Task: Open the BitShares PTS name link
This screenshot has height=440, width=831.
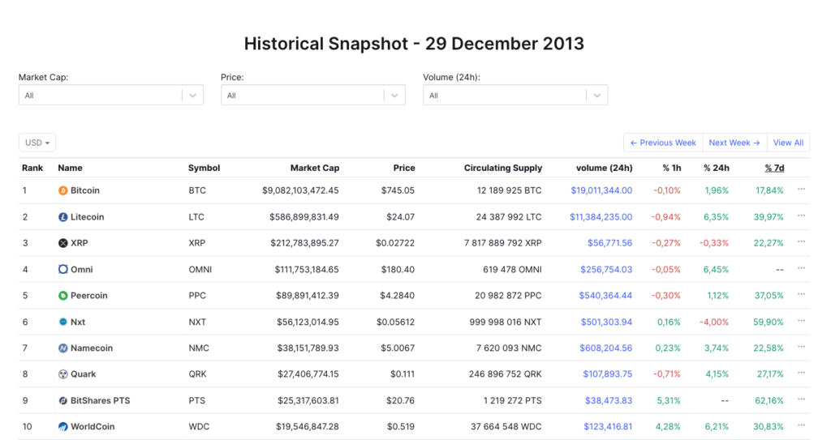Action: [100, 401]
